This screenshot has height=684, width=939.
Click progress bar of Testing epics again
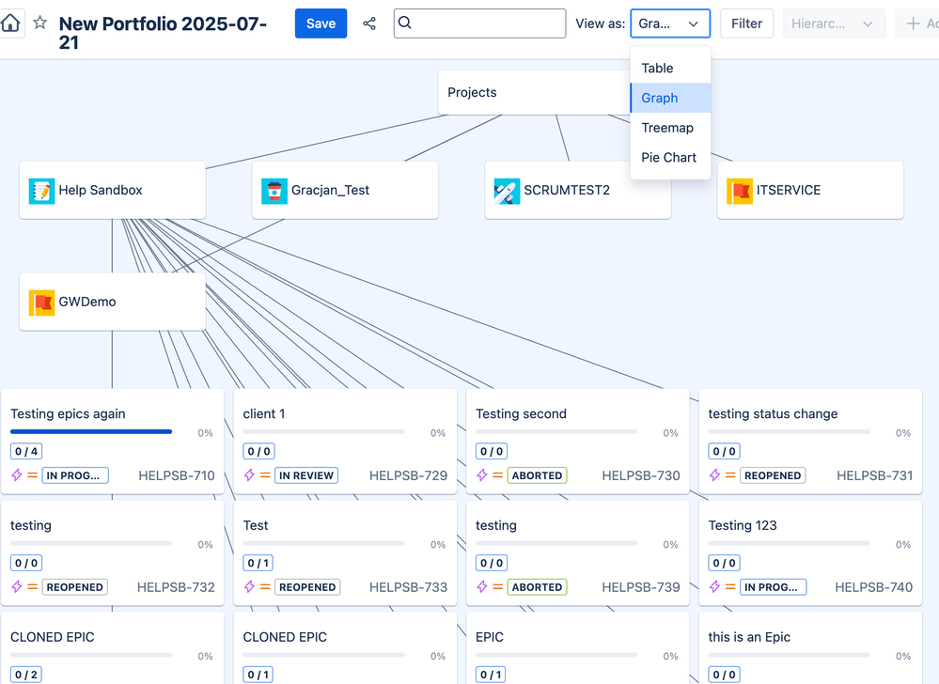(x=91, y=431)
